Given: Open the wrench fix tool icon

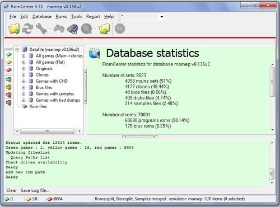Looking at the screenshot, I should click(x=41, y=29).
